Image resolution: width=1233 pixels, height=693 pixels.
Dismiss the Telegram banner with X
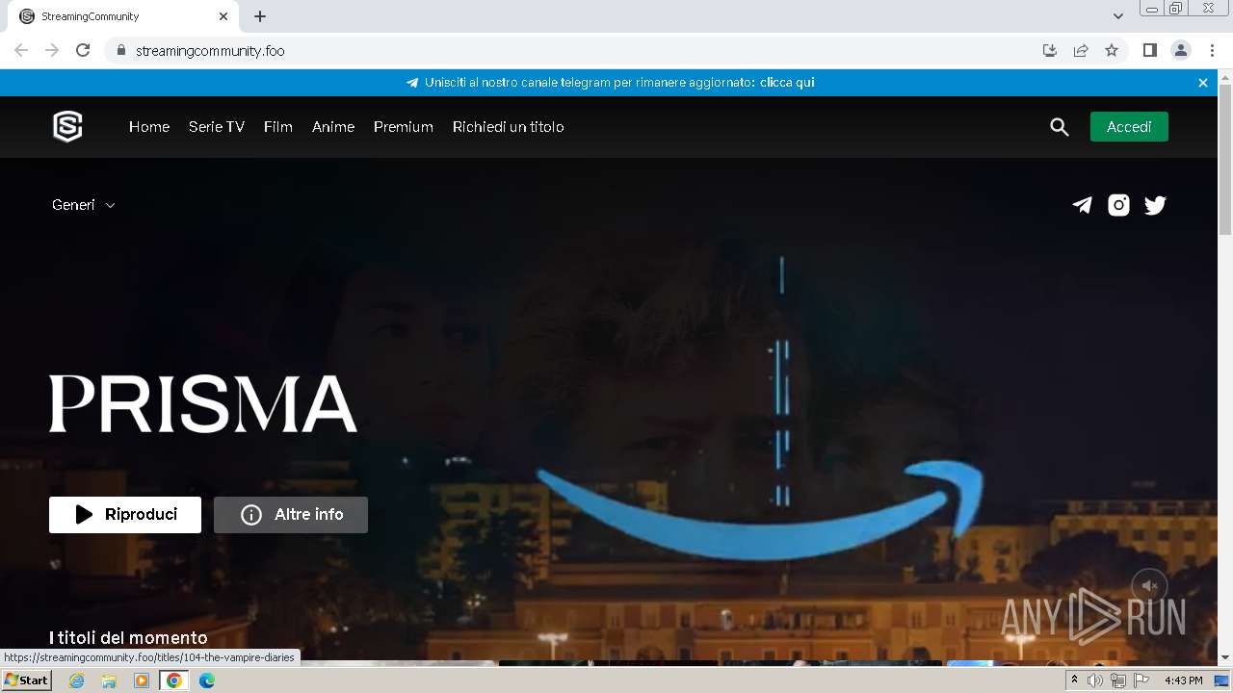pos(1203,83)
